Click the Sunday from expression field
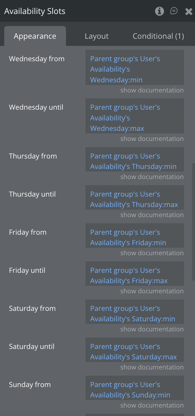Viewport: 195px width, 416px height. tap(135, 390)
